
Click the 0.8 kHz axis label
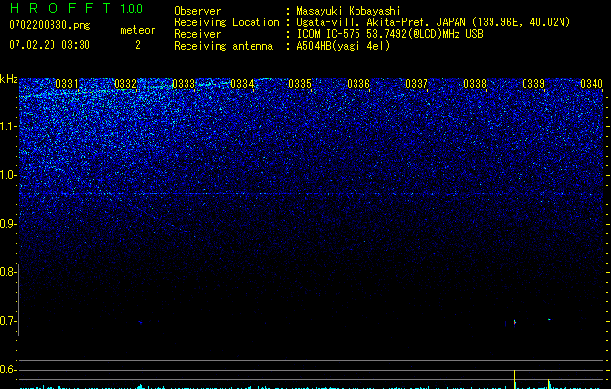8,272
